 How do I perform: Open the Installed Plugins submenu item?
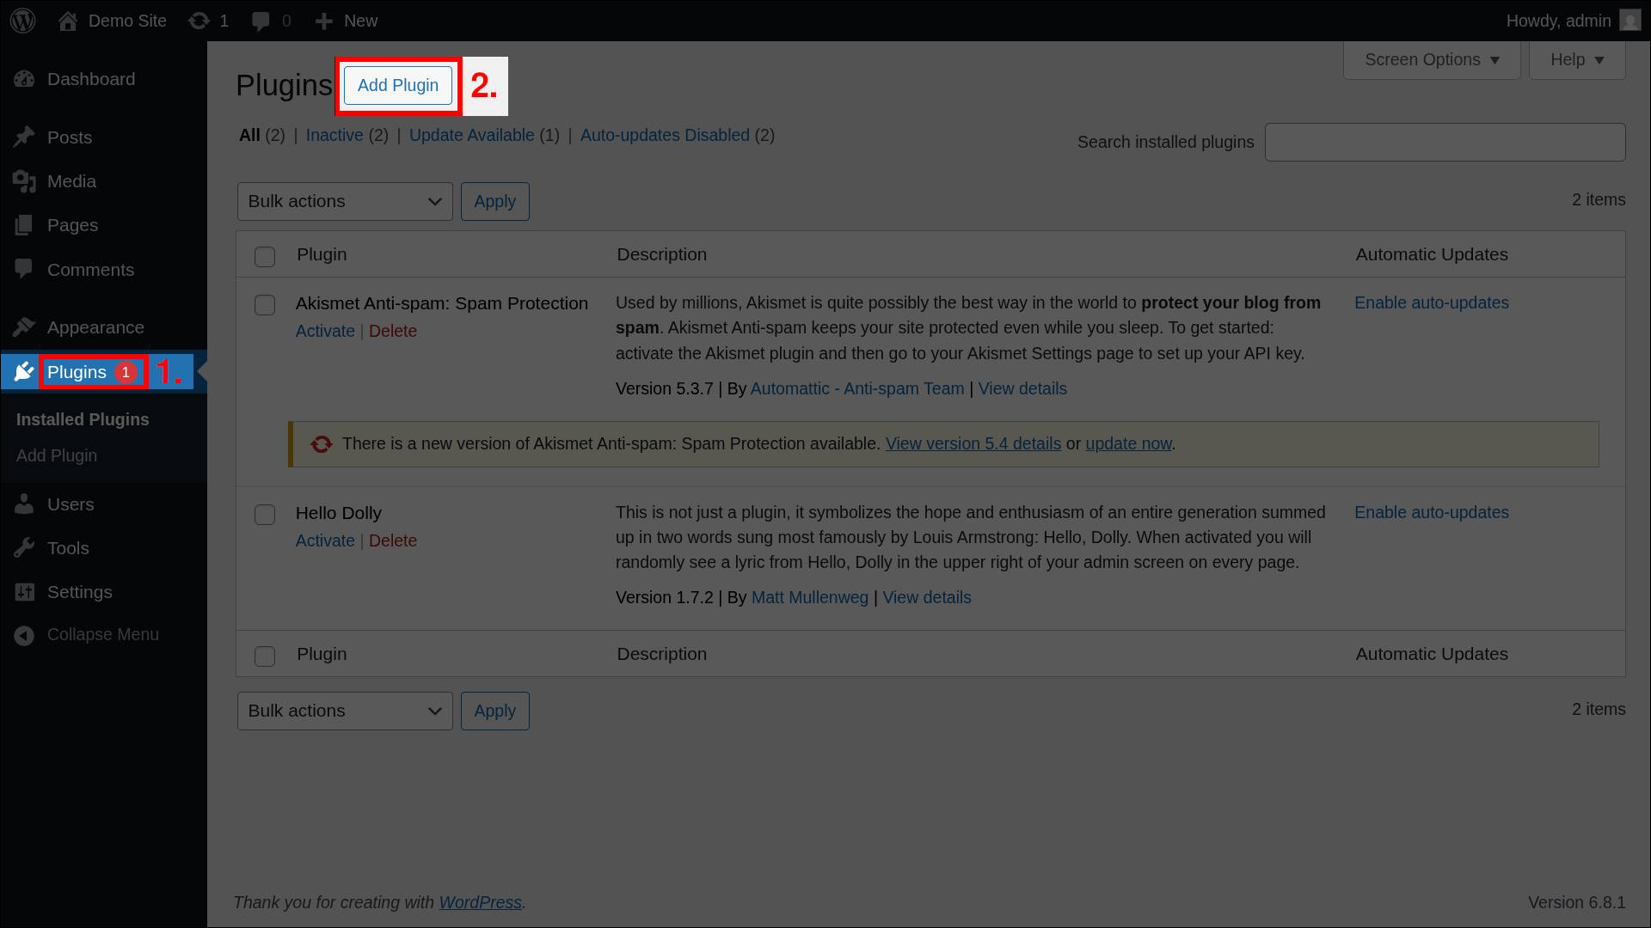click(x=82, y=419)
